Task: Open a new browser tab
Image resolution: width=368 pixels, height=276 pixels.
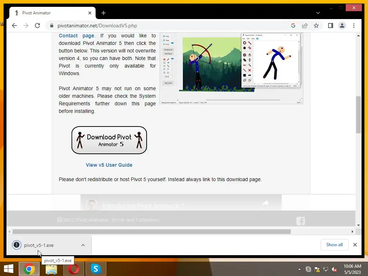Action: tap(103, 13)
